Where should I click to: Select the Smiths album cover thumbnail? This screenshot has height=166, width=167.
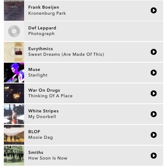pyautogui.click(x=14, y=156)
